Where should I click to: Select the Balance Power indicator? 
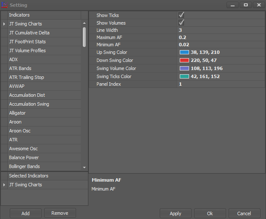pyautogui.click(x=44, y=157)
